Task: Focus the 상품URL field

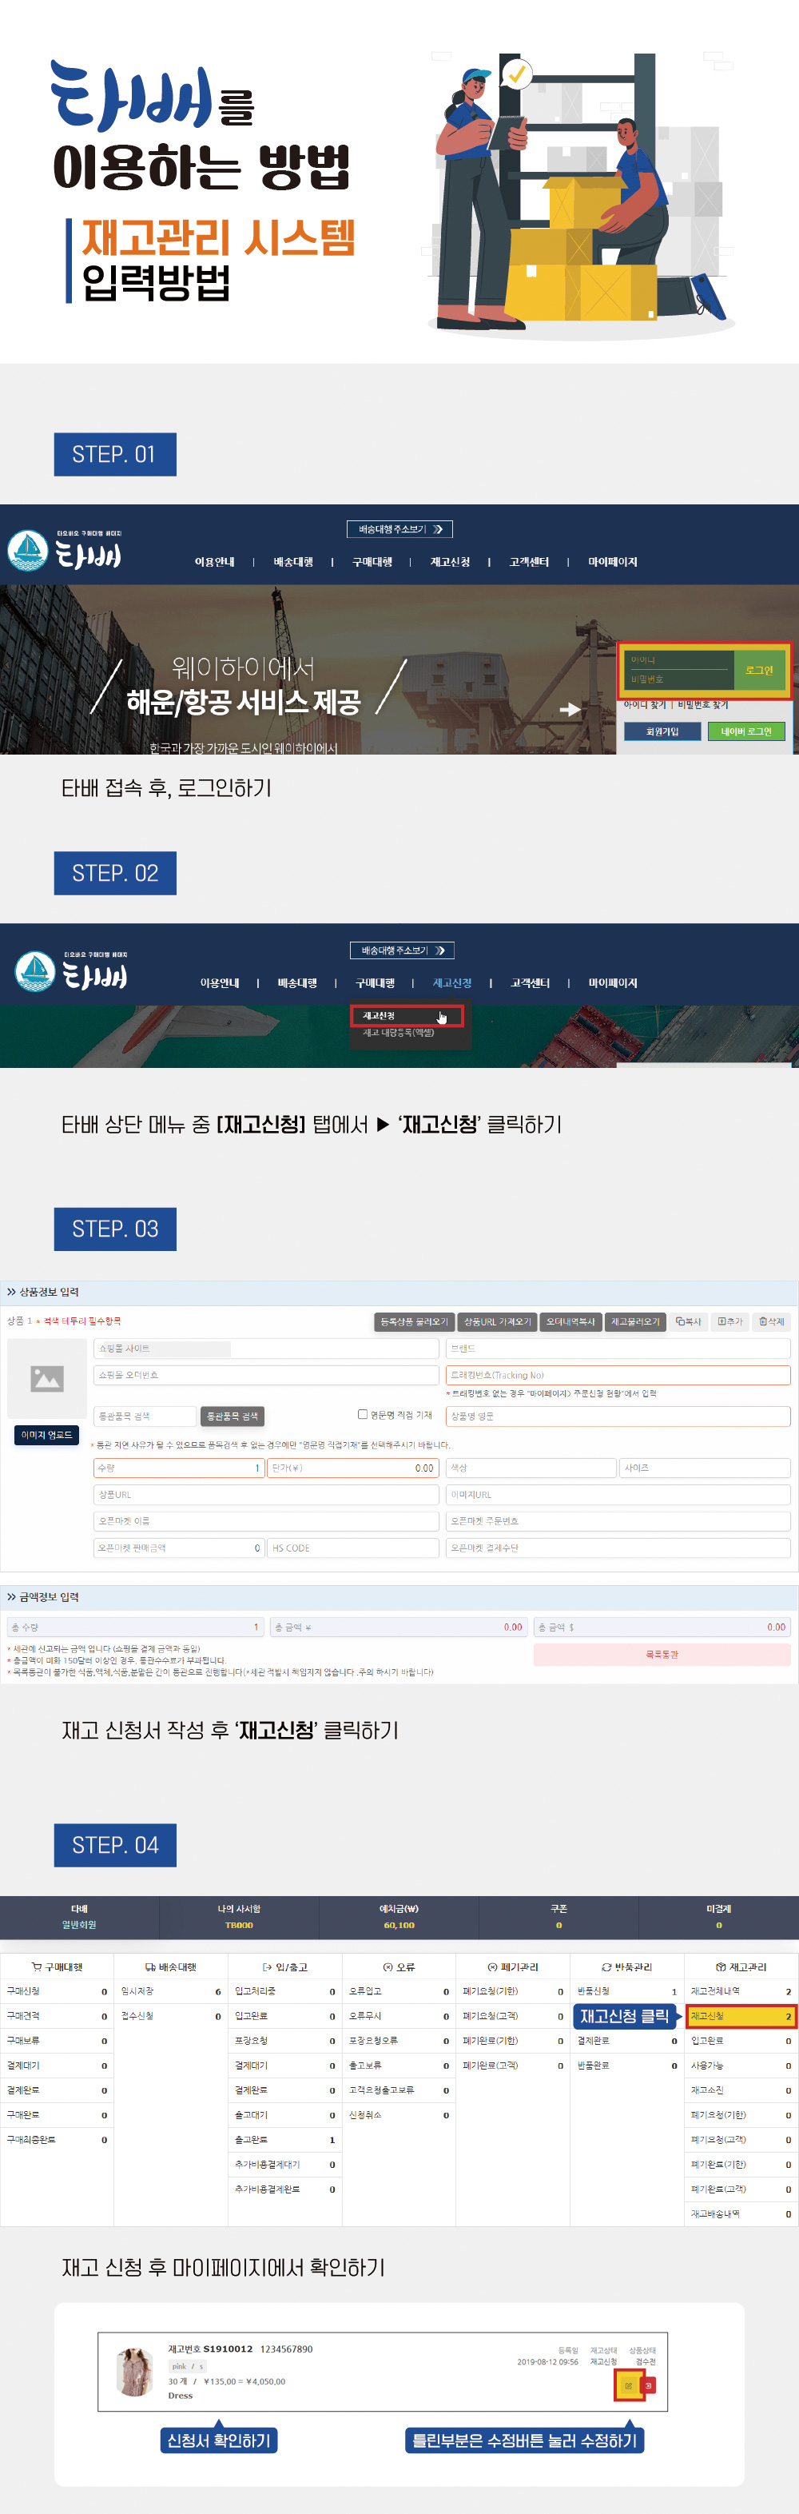Action: coord(266,1494)
